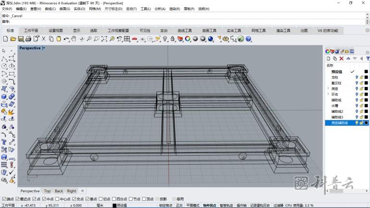Viewport: 370px width, 208px height.
Task: Print using the printer icon
Action: point(28,39)
